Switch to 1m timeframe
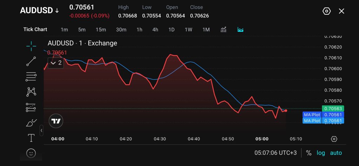Viewport: 359px width, 166px height. click(65, 29)
